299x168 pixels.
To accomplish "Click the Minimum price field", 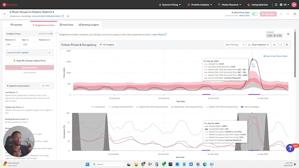I will pos(13,44).
